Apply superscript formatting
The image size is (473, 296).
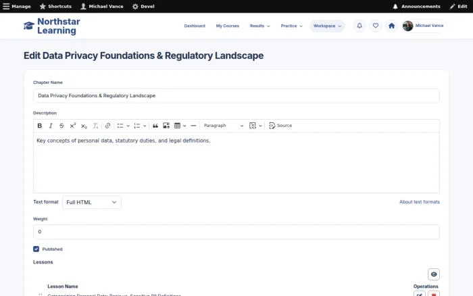(x=73, y=126)
